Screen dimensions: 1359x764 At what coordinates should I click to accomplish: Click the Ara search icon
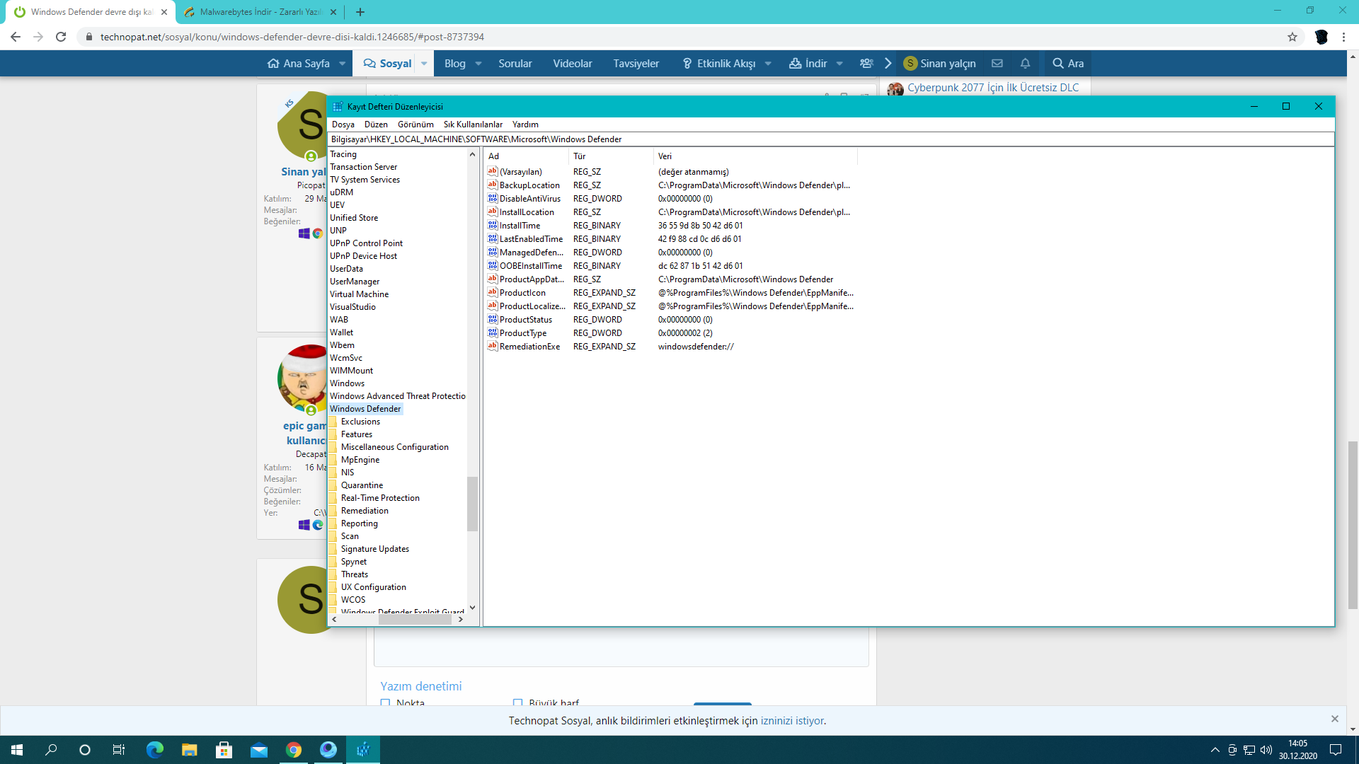(x=1058, y=64)
